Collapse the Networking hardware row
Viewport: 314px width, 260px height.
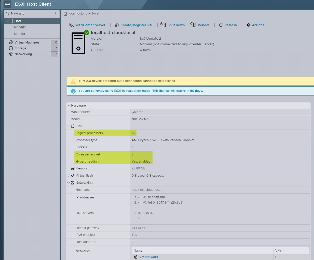[69, 183]
